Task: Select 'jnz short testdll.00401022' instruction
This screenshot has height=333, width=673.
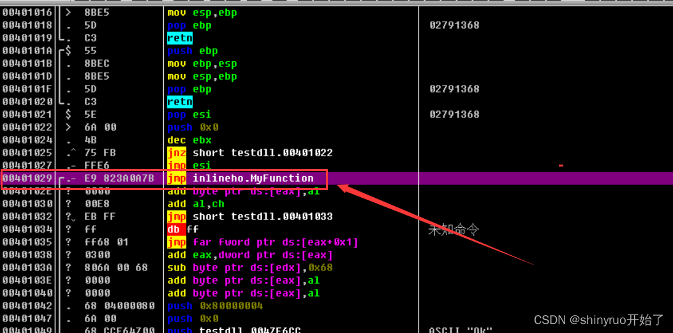Action: pos(250,152)
